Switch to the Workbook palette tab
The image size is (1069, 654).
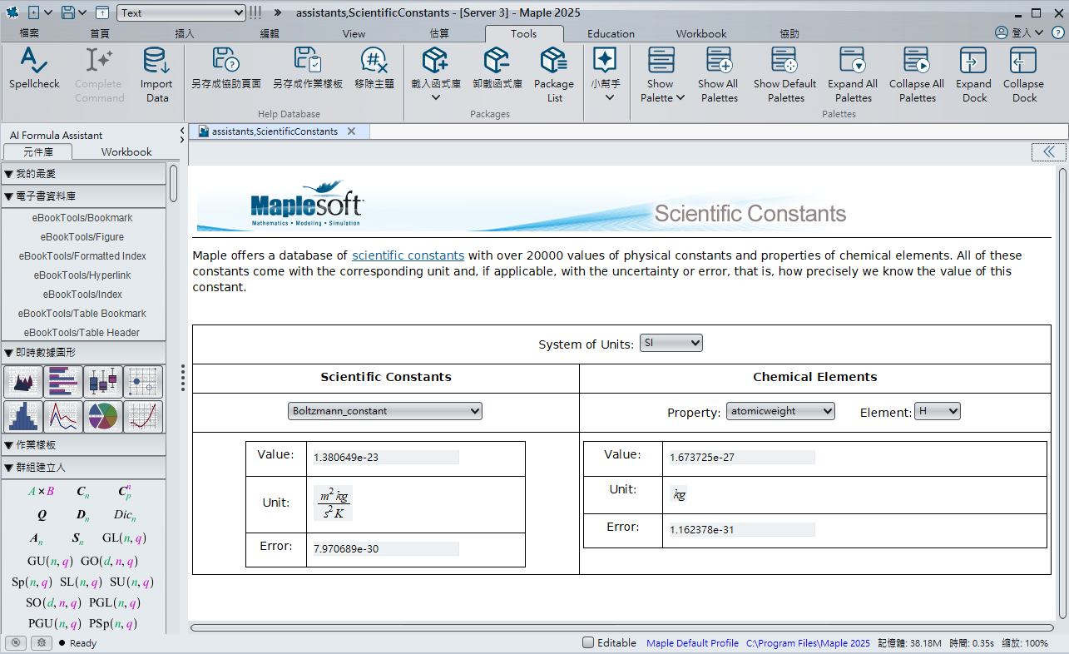pos(126,151)
